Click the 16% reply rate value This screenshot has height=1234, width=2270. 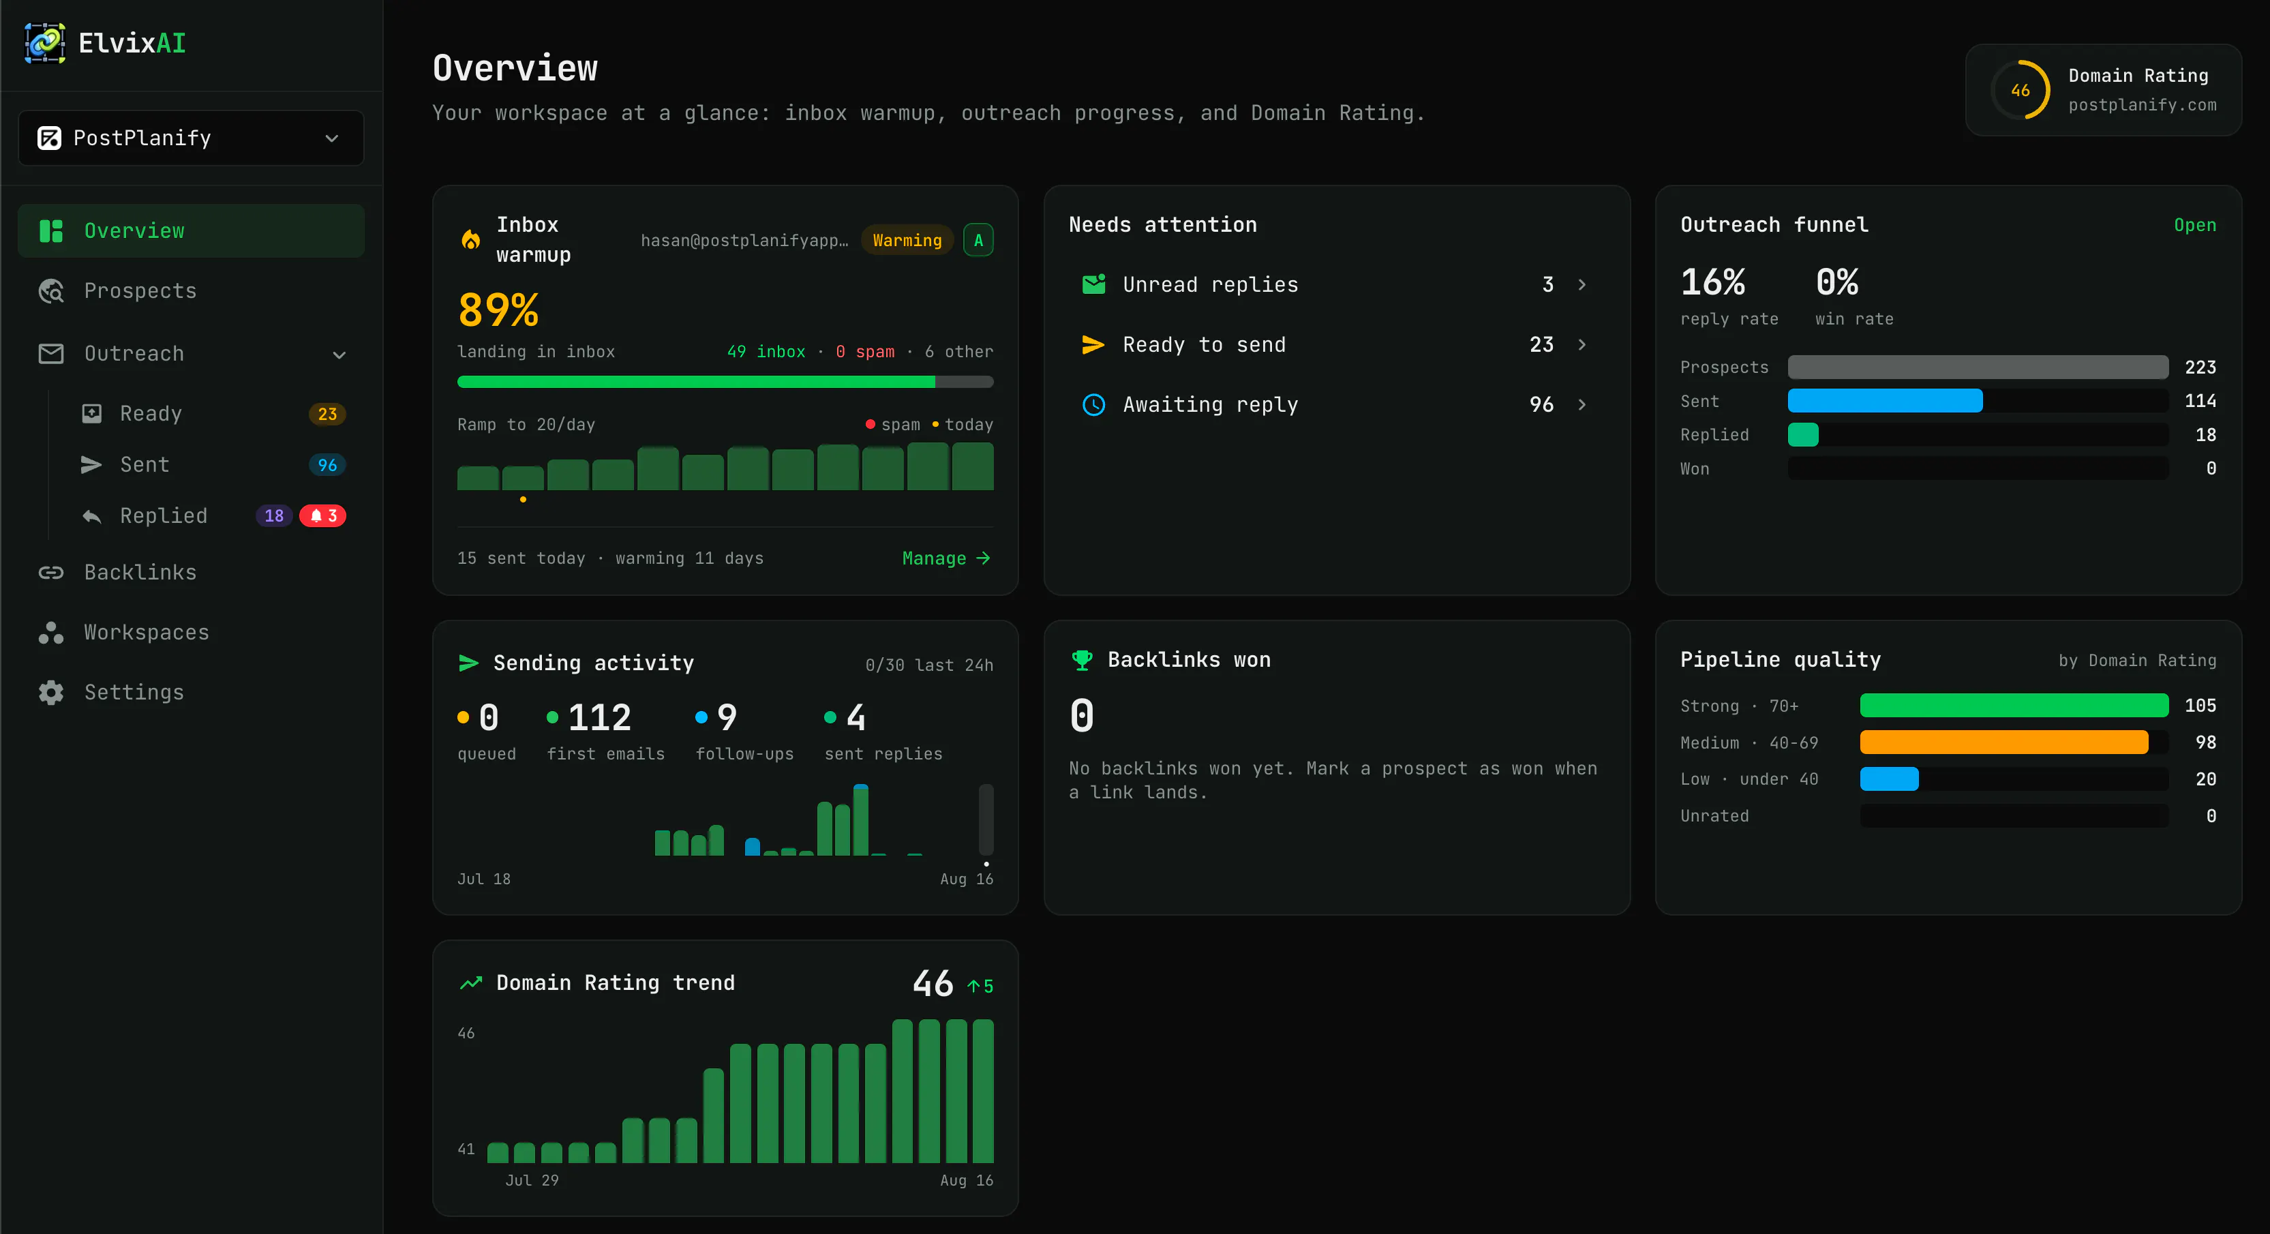click(x=1712, y=283)
